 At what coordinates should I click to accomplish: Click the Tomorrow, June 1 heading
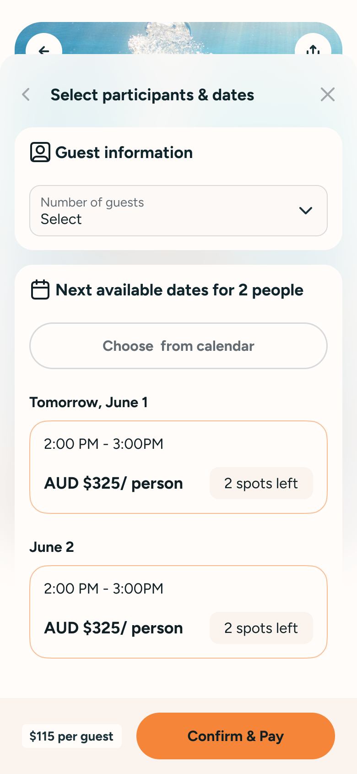click(x=89, y=402)
